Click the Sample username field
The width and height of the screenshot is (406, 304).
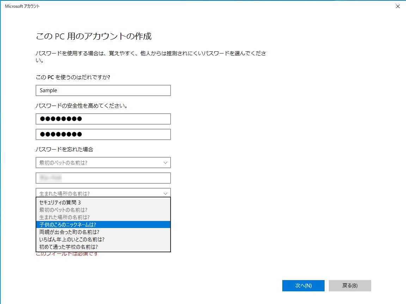point(103,90)
